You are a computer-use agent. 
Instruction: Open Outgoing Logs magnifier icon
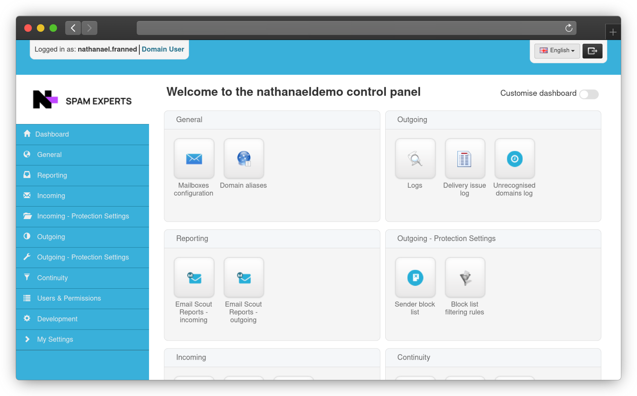point(415,159)
